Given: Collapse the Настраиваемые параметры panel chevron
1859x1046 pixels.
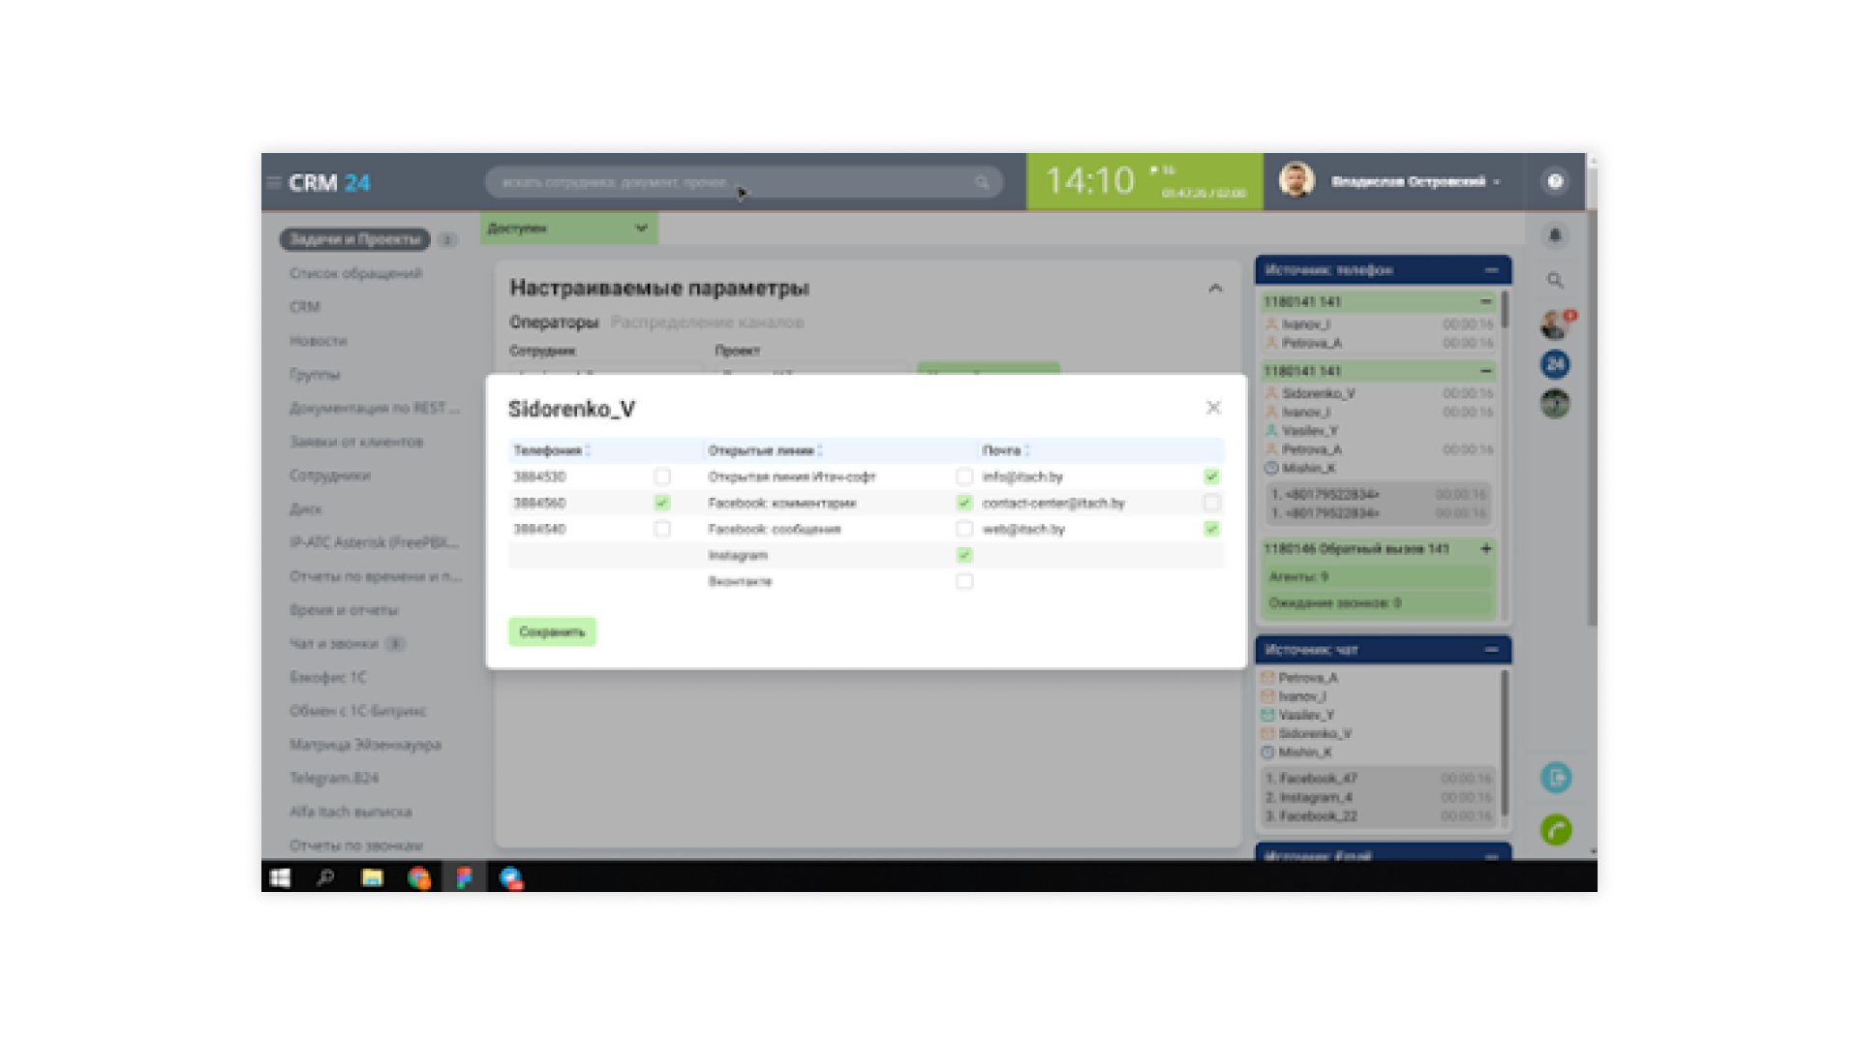Looking at the screenshot, I should pyautogui.click(x=1215, y=289).
